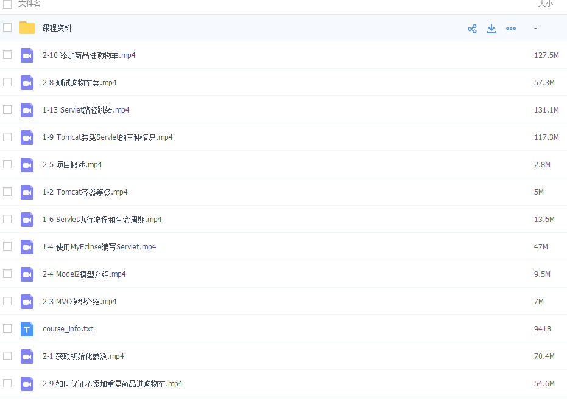
Task: Click the 70.4M size value
Action: coord(544,356)
